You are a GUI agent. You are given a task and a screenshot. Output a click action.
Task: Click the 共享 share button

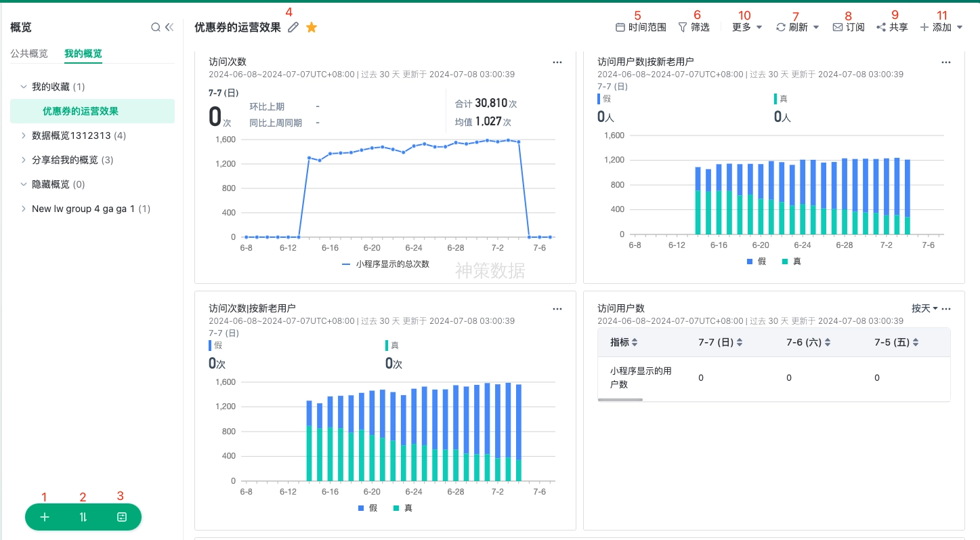coord(892,27)
